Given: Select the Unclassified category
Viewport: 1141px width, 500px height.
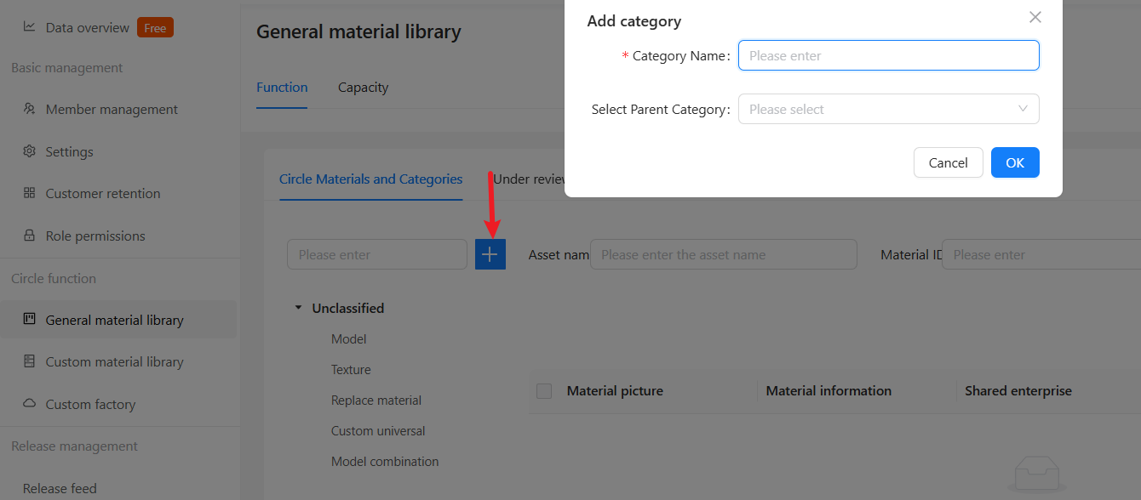Looking at the screenshot, I should pyautogui.click(x=348, y=308).
